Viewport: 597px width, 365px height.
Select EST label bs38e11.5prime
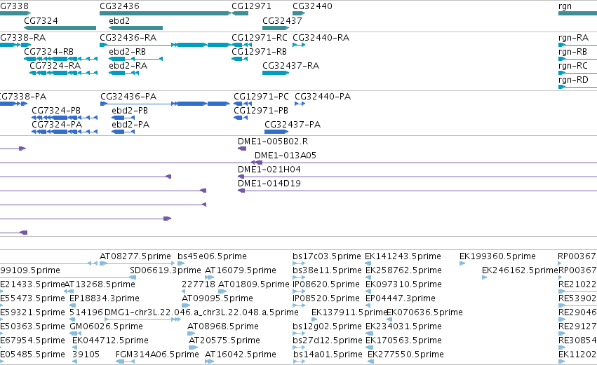click(327, 270)
